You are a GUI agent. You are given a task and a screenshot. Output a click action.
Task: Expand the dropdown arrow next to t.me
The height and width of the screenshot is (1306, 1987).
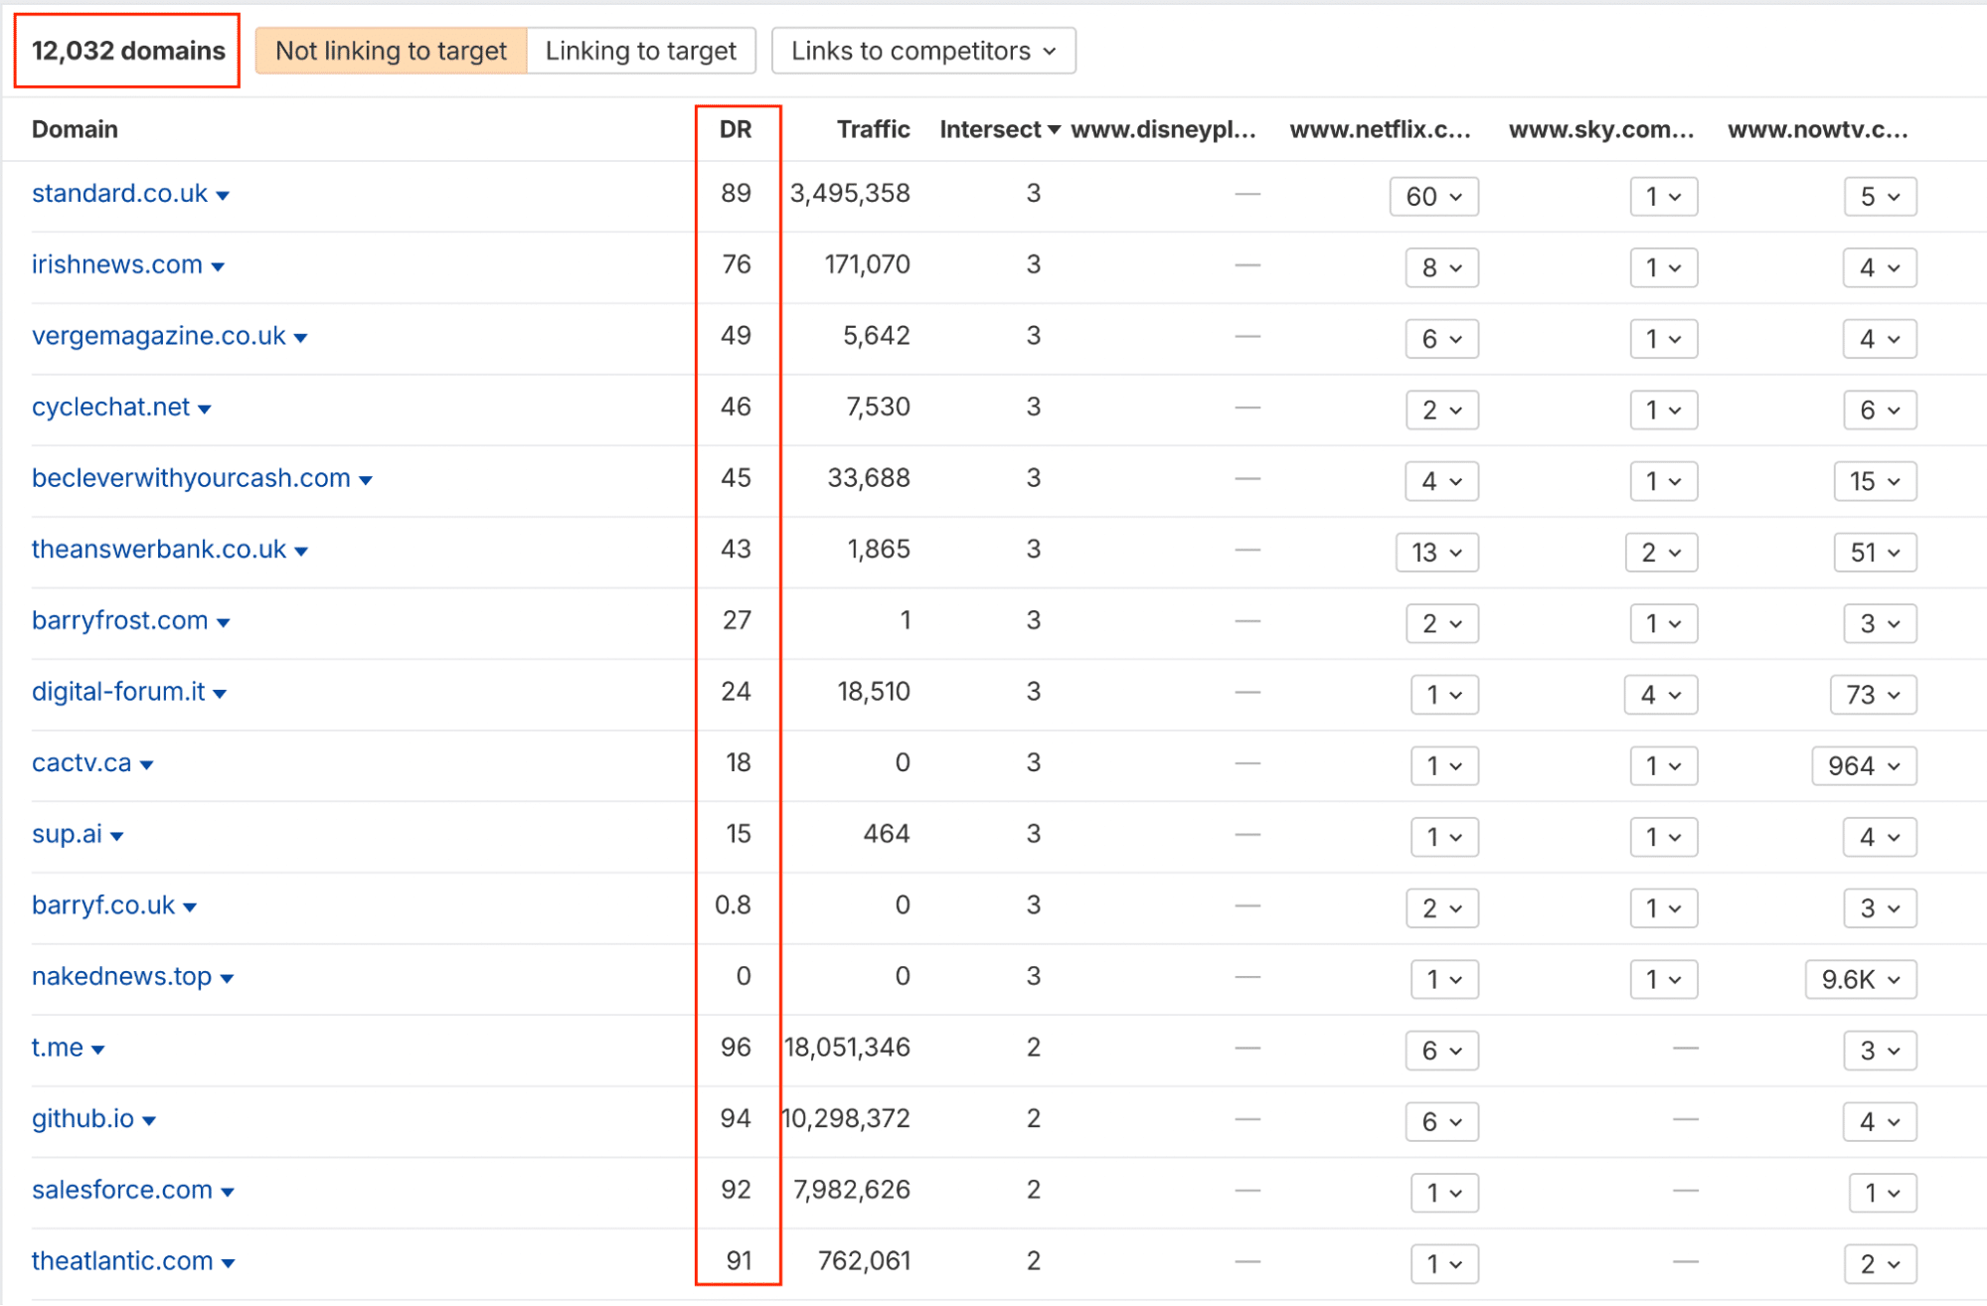97,1050
